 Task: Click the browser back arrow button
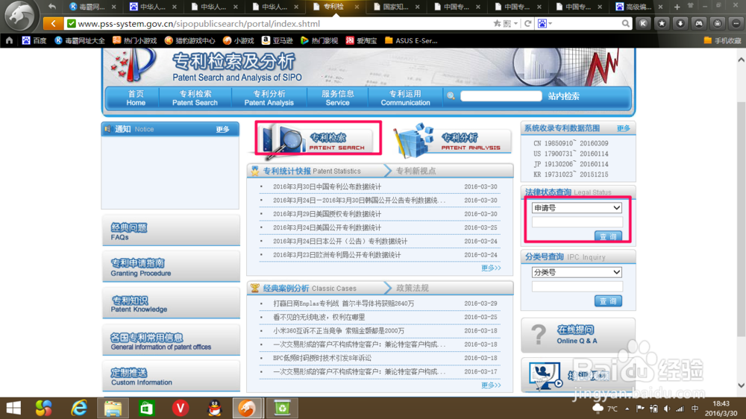[x=53, y=23]
